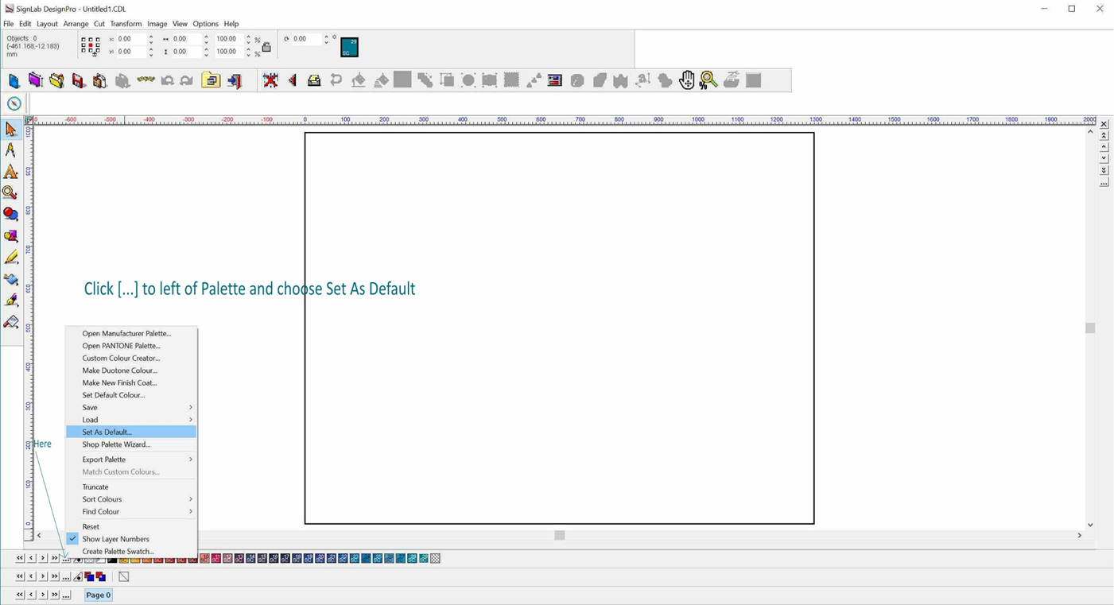
Task: Click the red floppy disk Save icon
Action: (x=78, y=80)
